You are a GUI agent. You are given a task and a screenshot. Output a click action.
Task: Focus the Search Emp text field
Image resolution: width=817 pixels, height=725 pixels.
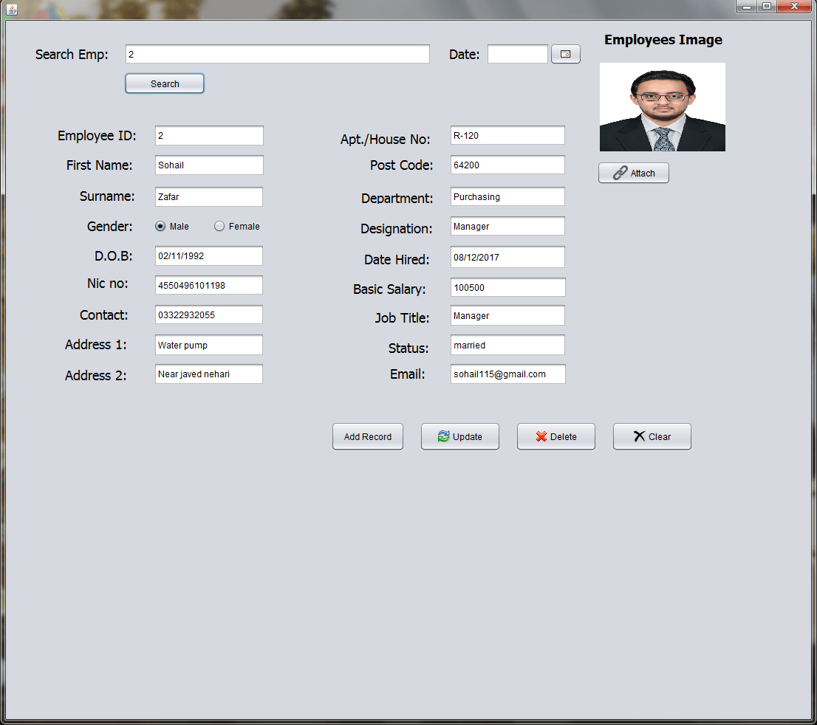277,54
